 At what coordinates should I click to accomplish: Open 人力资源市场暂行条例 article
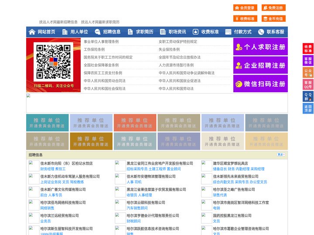[176, 65]
